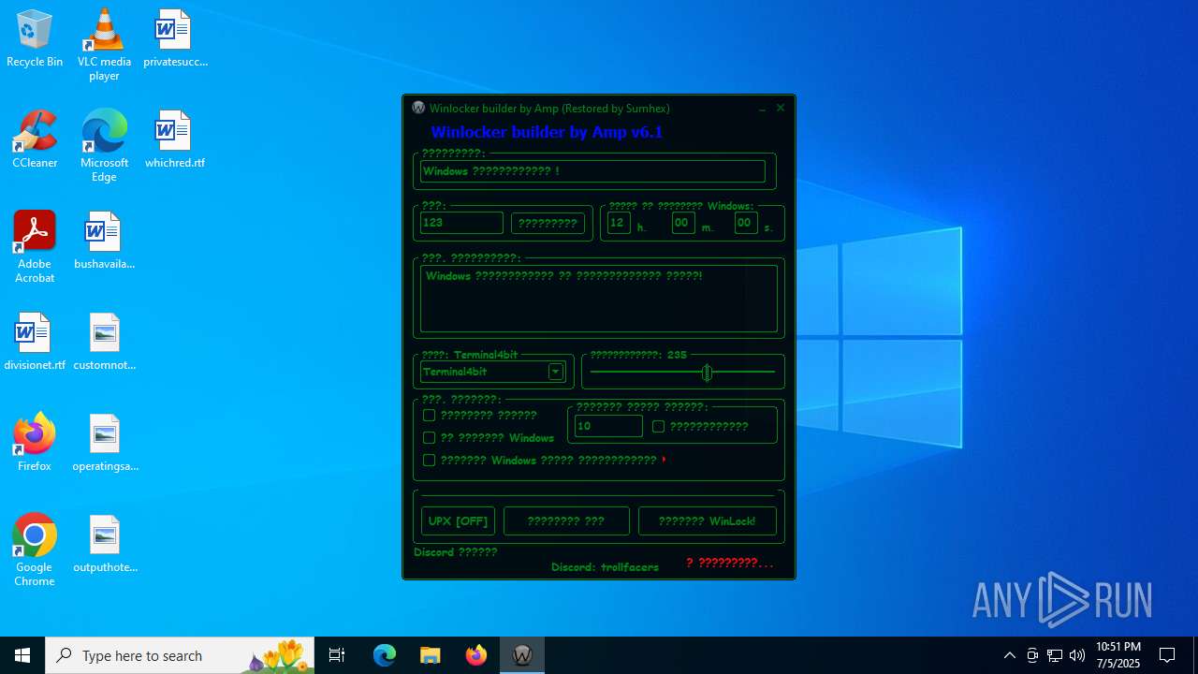Open Task View on taskbar
This screenshot has height=674, width=1198.
click(x=337, y=655)
